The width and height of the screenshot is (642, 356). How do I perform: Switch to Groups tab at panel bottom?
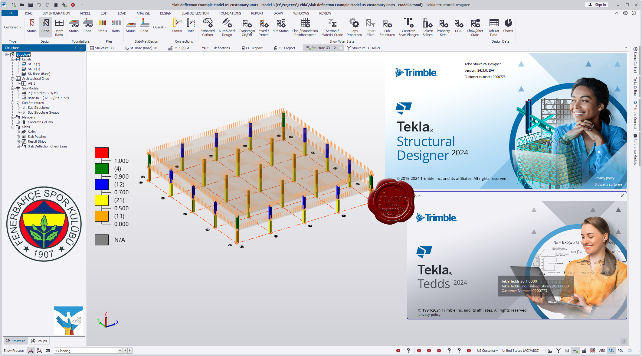click(x=39, y=341)
